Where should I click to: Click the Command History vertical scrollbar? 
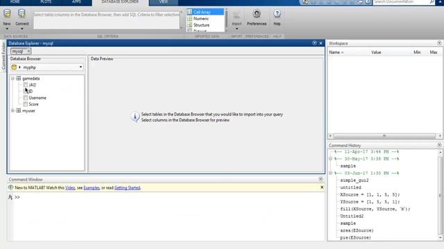441,195
